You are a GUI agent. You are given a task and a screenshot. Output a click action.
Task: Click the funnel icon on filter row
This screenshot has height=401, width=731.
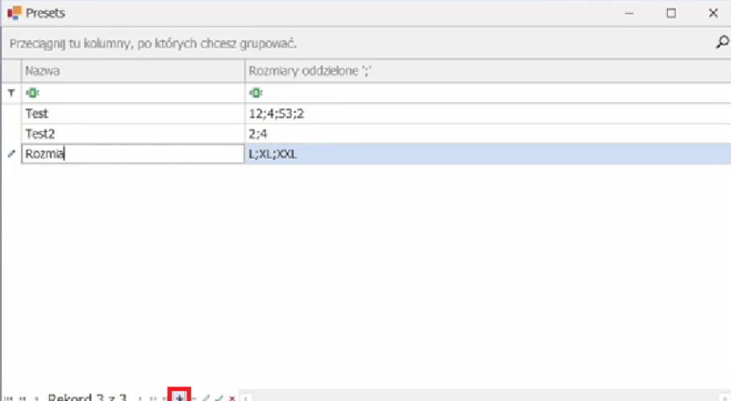point(10,93)
